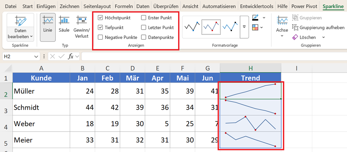The height and width of the screenshot is (152, 347).
Task: Select the cell containing Schmidt
Action: pyautogui.click(x=41, y=107)
